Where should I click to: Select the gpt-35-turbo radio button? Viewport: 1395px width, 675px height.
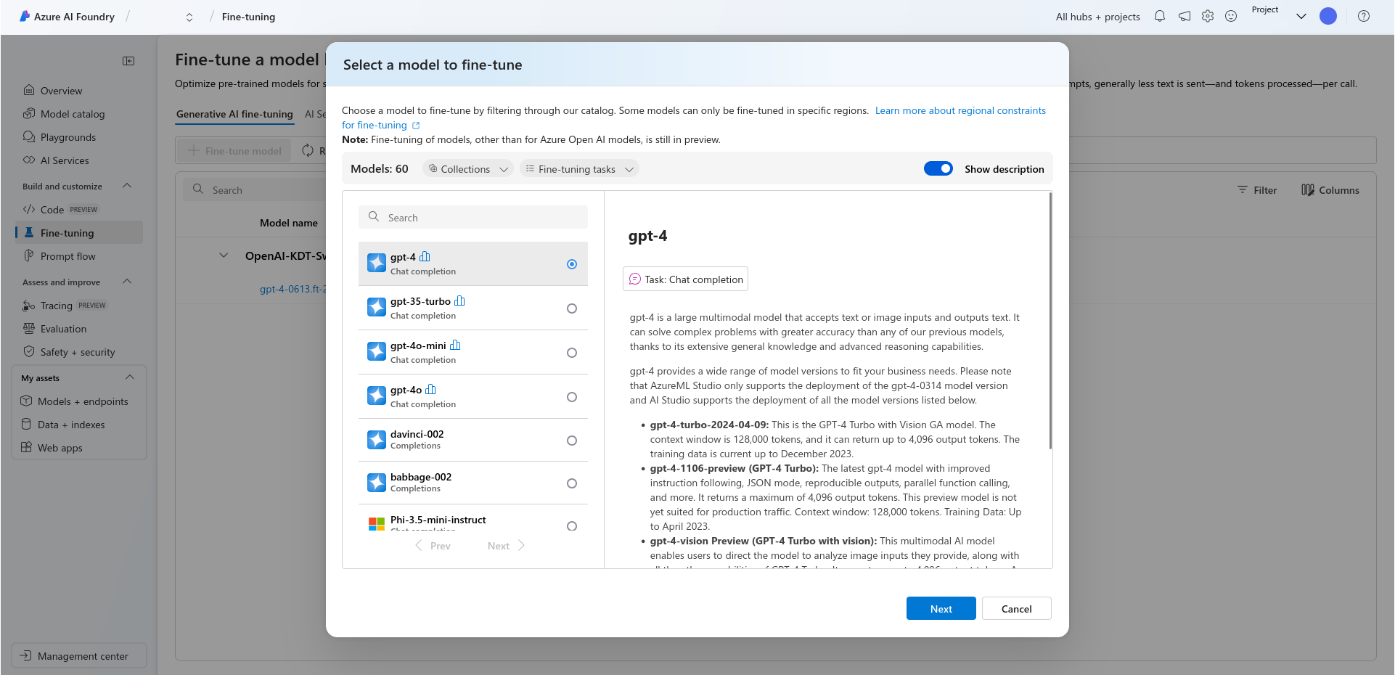(x=572, y=308)
